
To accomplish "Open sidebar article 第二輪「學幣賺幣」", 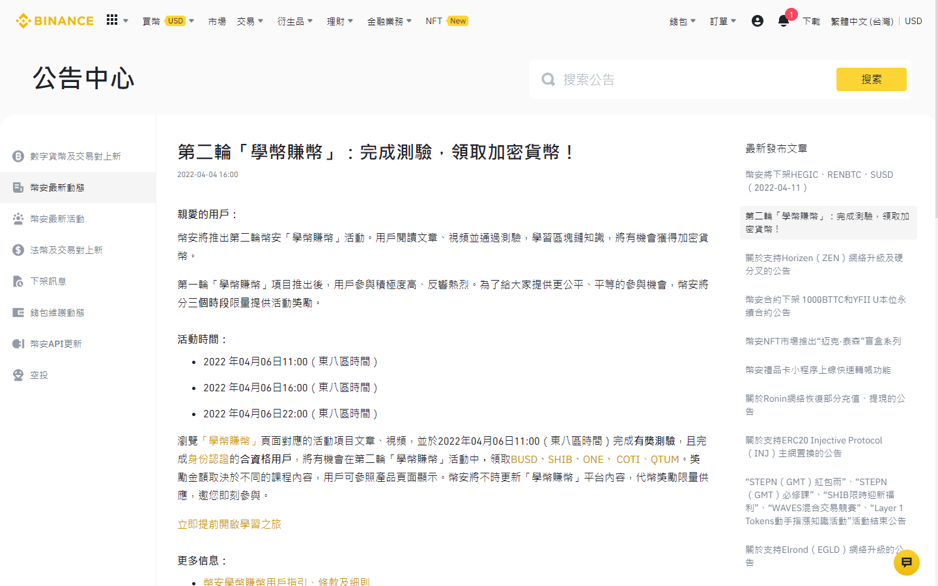I will [x=828, y=223].
